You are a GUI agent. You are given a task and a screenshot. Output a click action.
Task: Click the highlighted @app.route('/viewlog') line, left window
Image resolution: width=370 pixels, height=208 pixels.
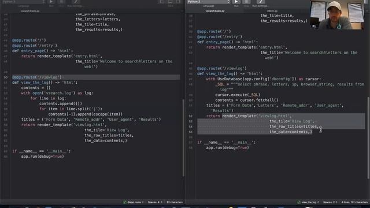pyautogui.click(x=96, y=77)
